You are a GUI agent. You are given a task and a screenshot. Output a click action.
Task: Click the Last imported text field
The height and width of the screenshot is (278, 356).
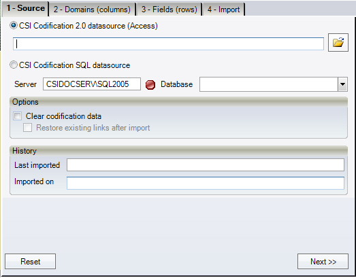pos(206,165)
